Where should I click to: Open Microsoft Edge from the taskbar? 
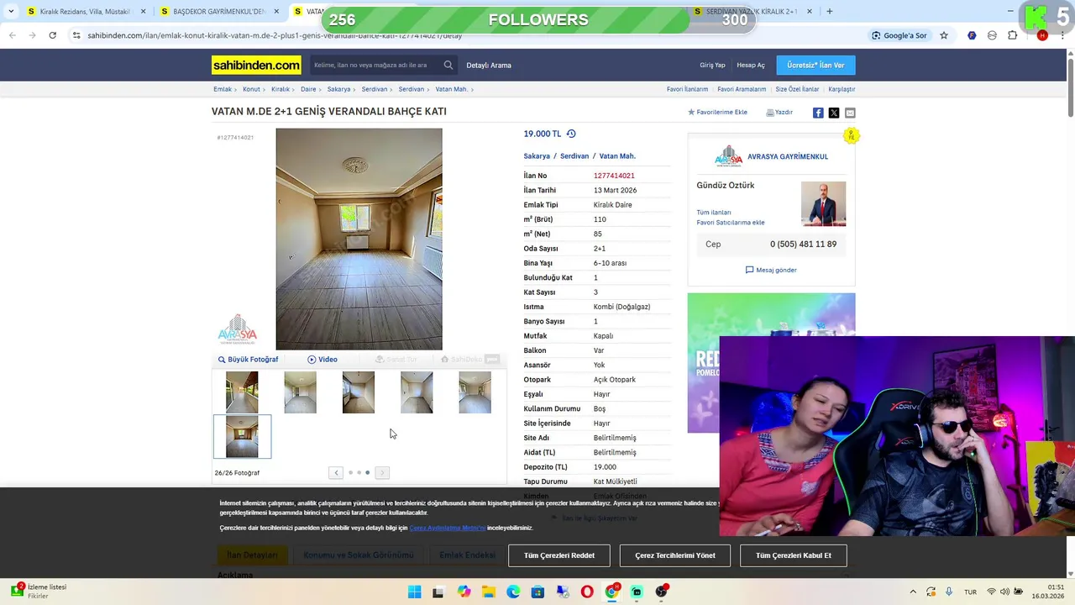pos(513,592)
